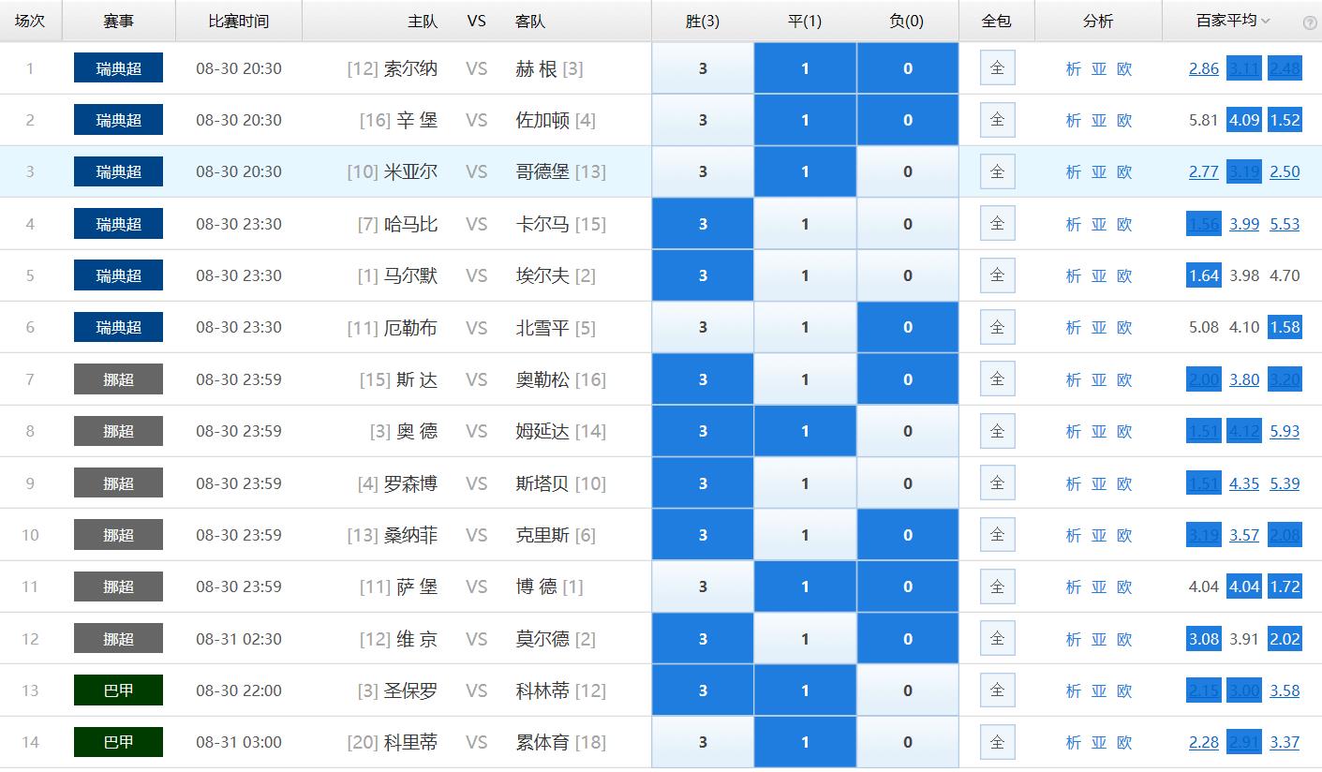Click odds 3.37 for 科里蒂 match
This screenshot has height=772, width=1322.
pyautogui.click(x=1285, y=742)
